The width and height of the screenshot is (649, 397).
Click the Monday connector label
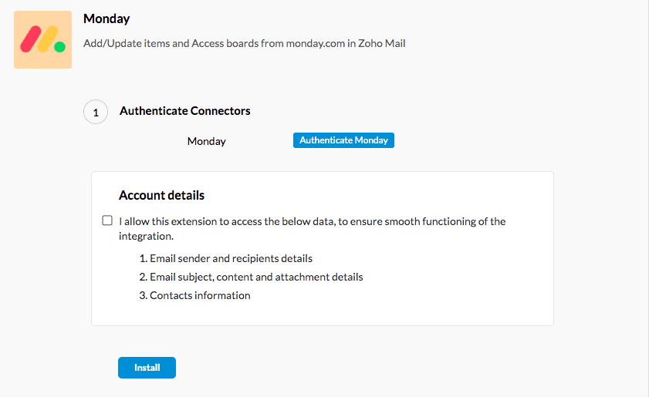coord(207,141)
